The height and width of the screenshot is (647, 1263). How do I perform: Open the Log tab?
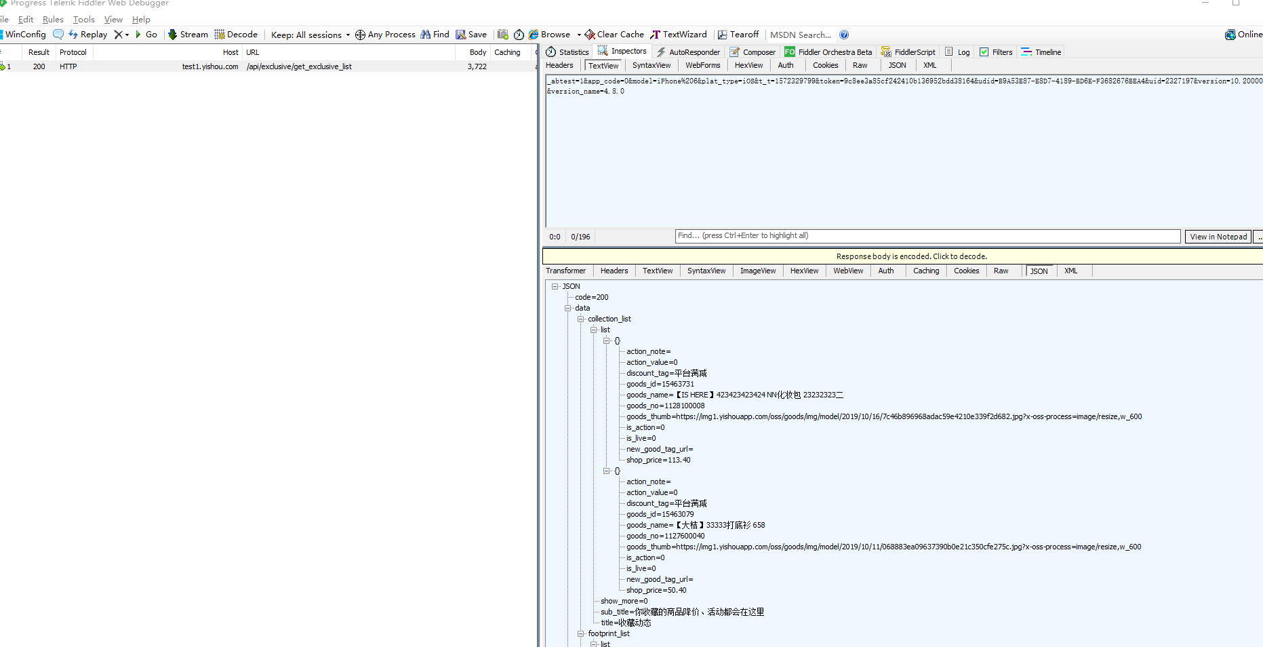pos(957,52)
